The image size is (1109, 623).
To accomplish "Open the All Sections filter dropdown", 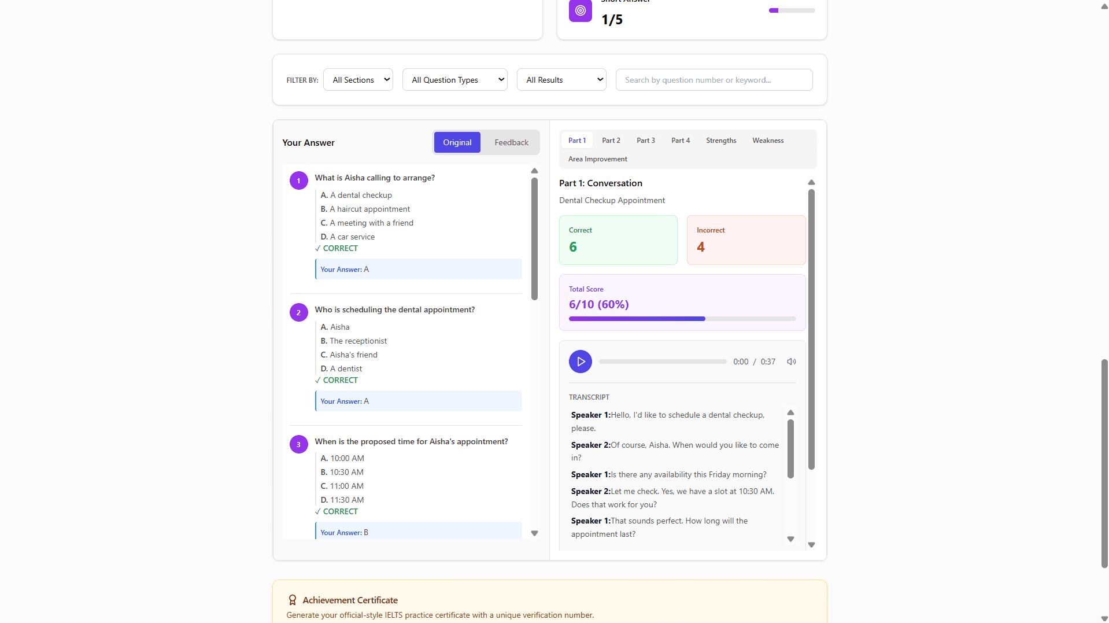I will pyautogui.click(x=358, y=80).
